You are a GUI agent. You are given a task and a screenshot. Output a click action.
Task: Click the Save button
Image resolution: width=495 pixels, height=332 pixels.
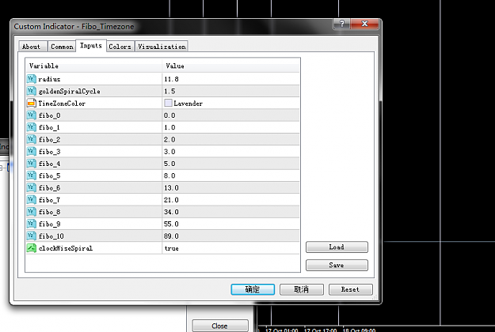coord(337,266)
